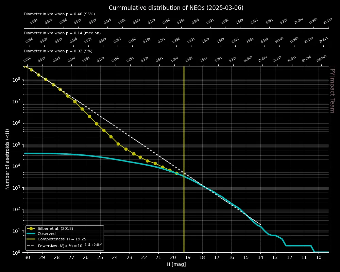
Task: Click '15.849' tick on the p = 0.46 axis
Action: coord(313,21)
